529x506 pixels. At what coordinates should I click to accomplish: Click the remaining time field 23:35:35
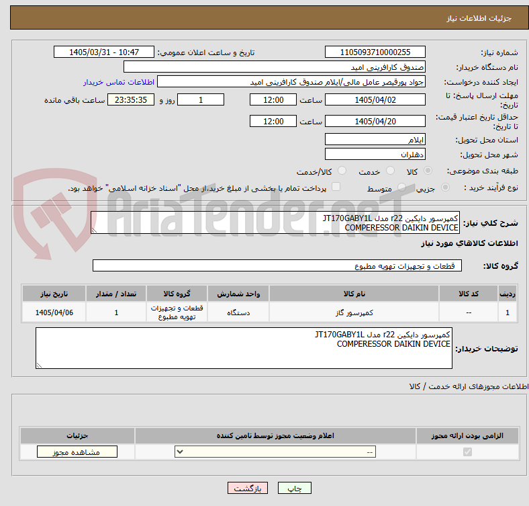[131, 99]
